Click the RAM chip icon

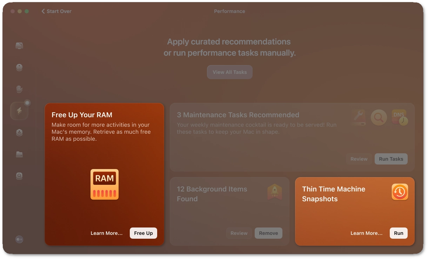105,184
